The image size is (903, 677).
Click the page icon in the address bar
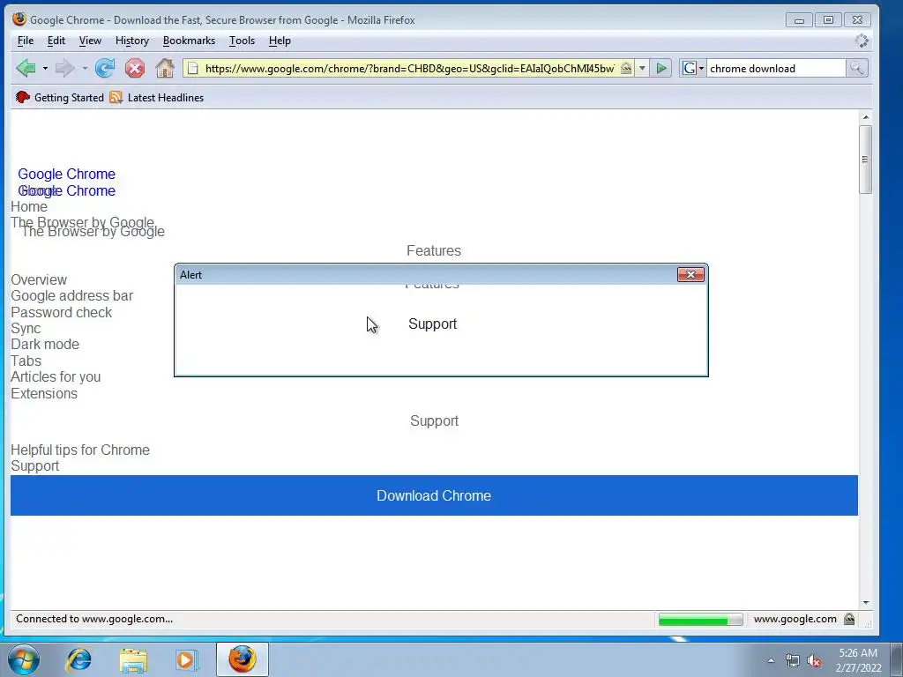[193, 69]
